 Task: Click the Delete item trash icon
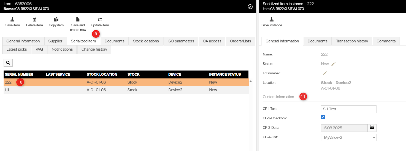pyautogui.click(x=34, y=19)
